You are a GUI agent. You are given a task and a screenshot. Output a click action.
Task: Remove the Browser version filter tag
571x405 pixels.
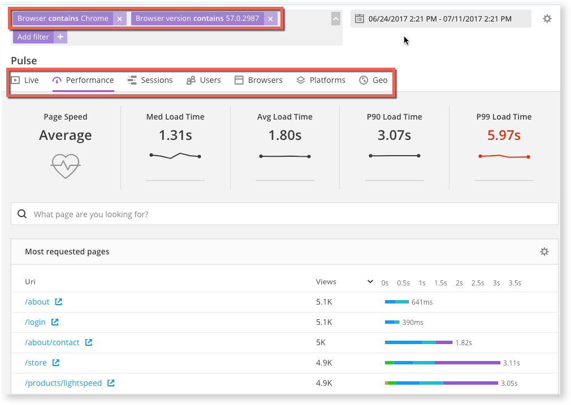[270, 18]
